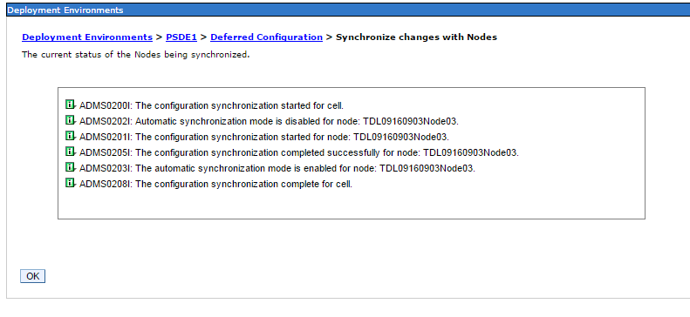Viewport: 690px width, 317px height.
Task: Select the ADMS0208I synchronization complete for cell message
Action: pyautogui.click(x=216, y=184)
